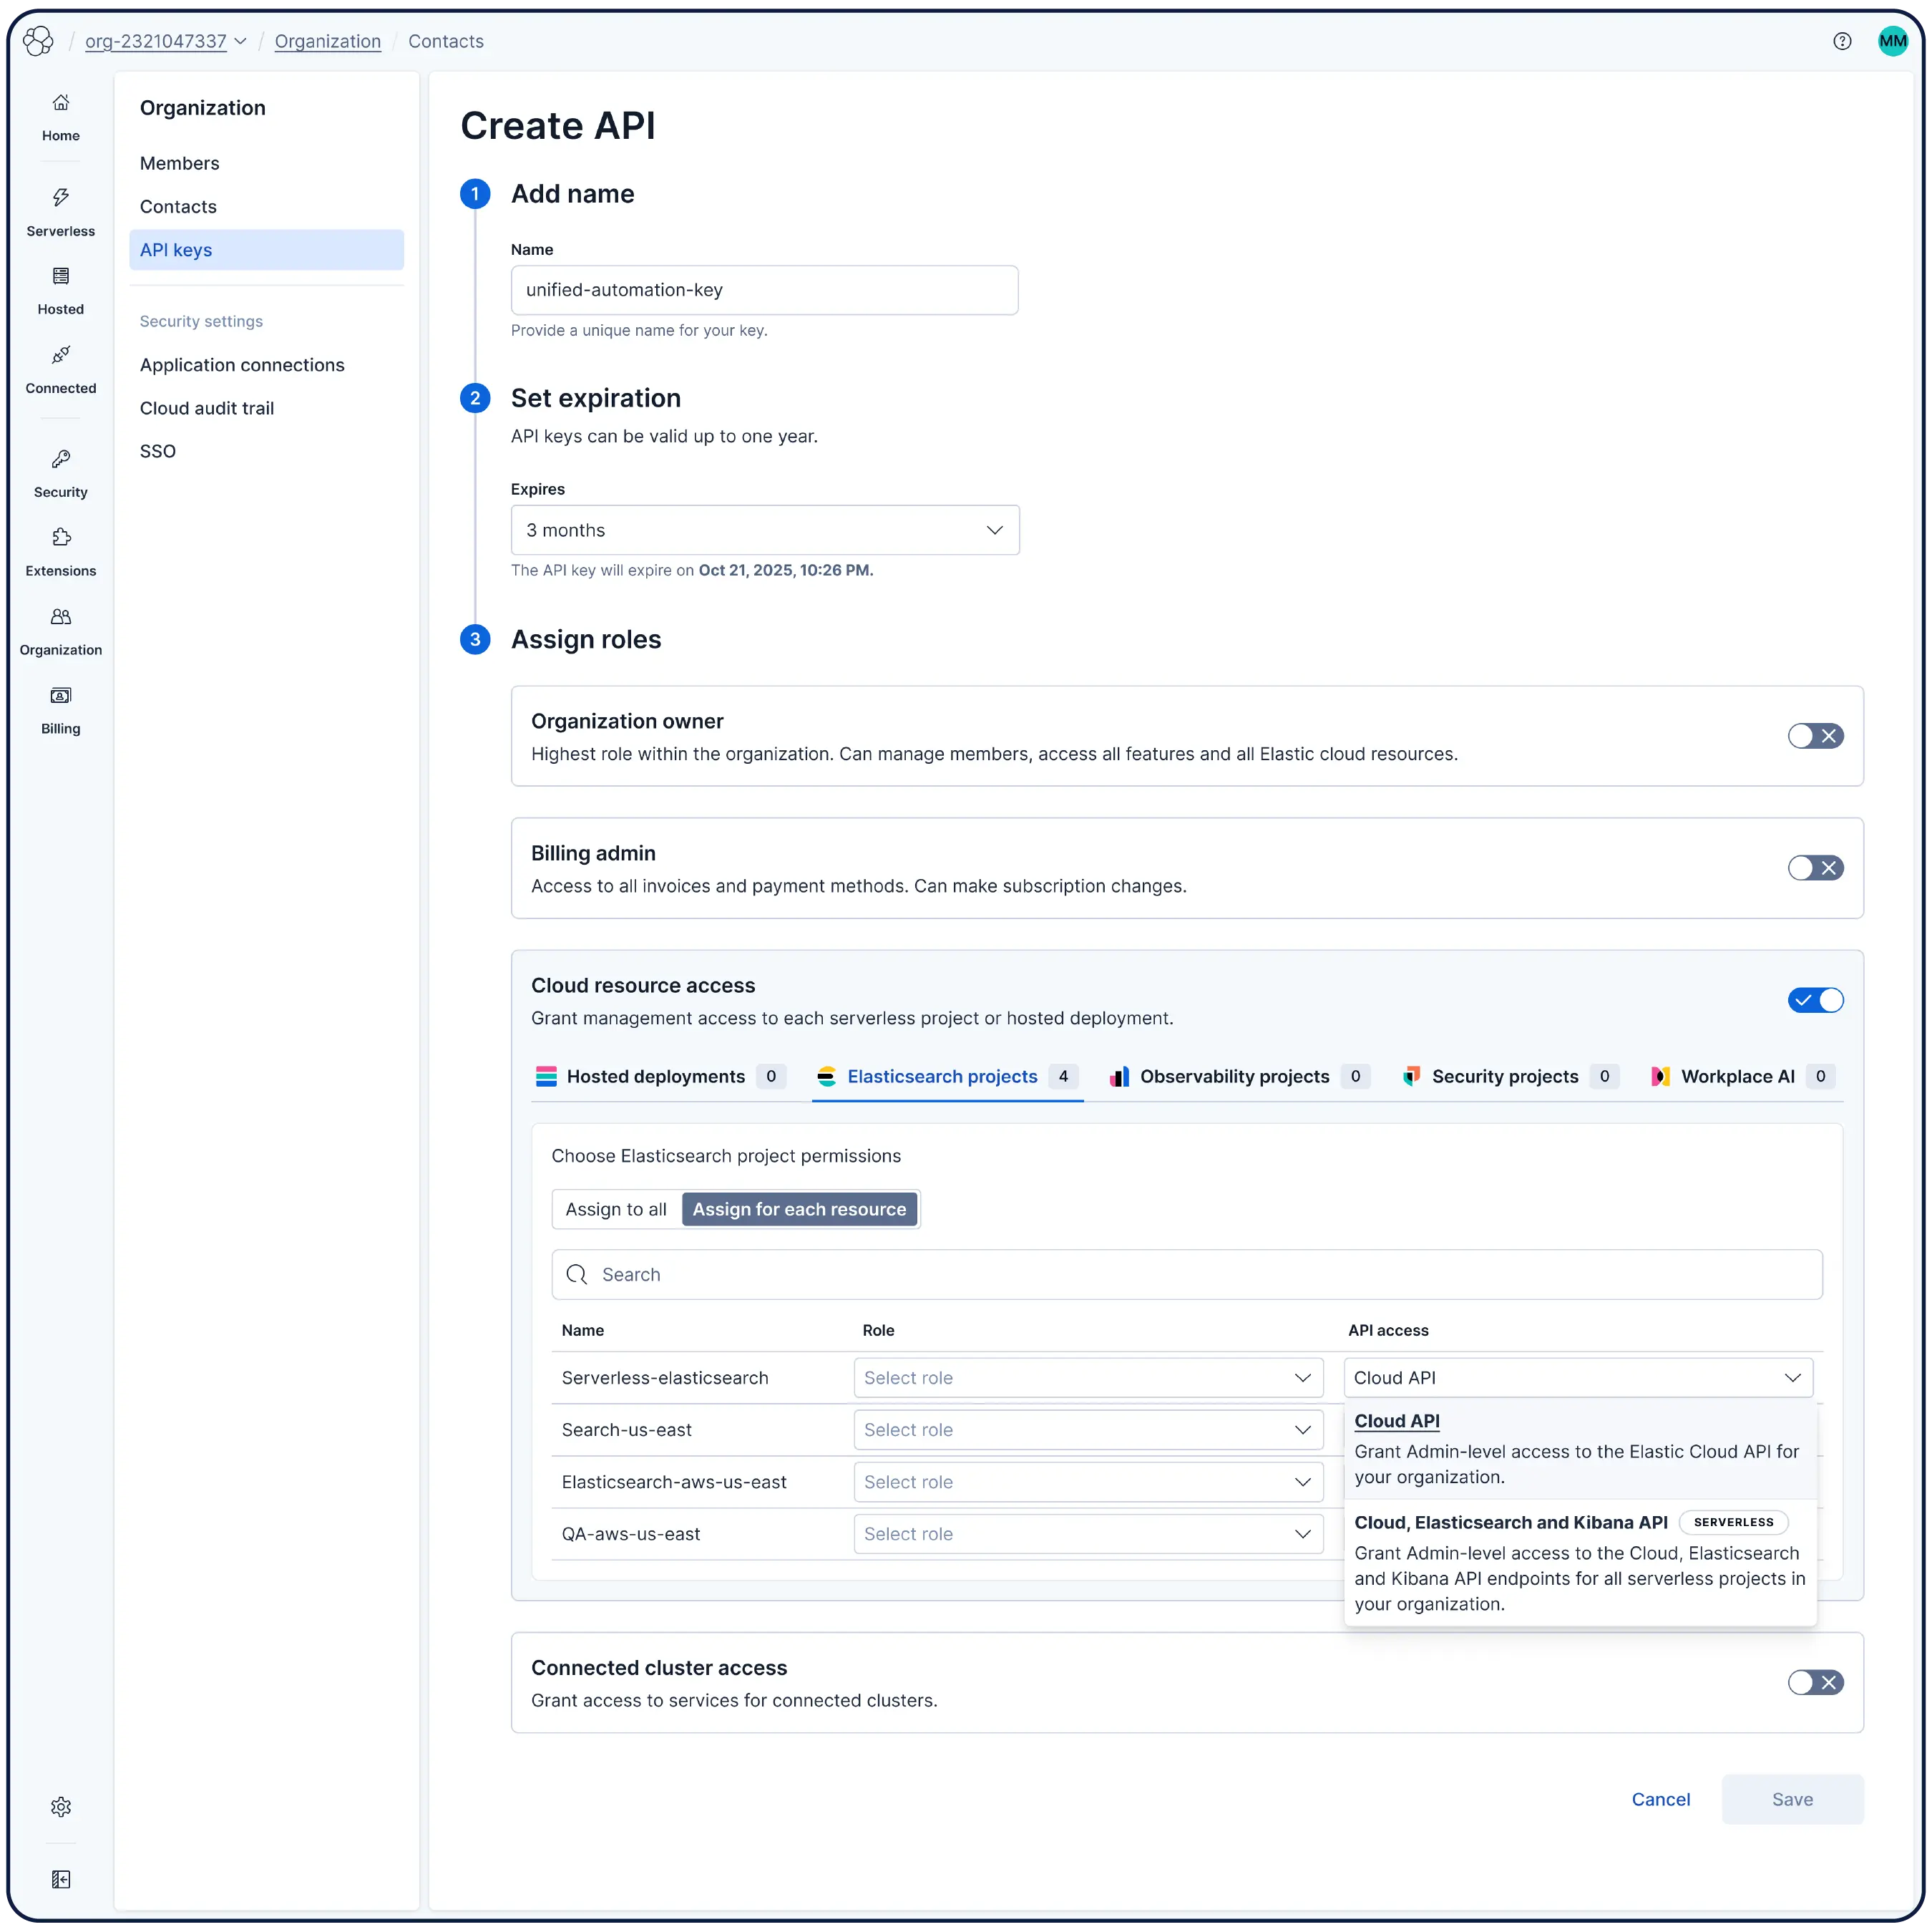Click the Name input field

point(764,290)
